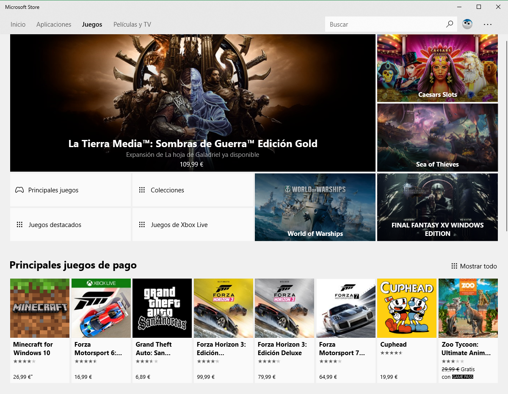Image resolution: width=508 pixels, height=394 pixels.
Task: Open the World of Warships promo tile
Action: [x=315, y=207]
